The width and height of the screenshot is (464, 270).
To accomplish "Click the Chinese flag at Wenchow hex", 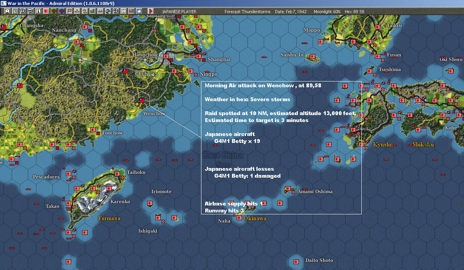I will coord(142,100).
